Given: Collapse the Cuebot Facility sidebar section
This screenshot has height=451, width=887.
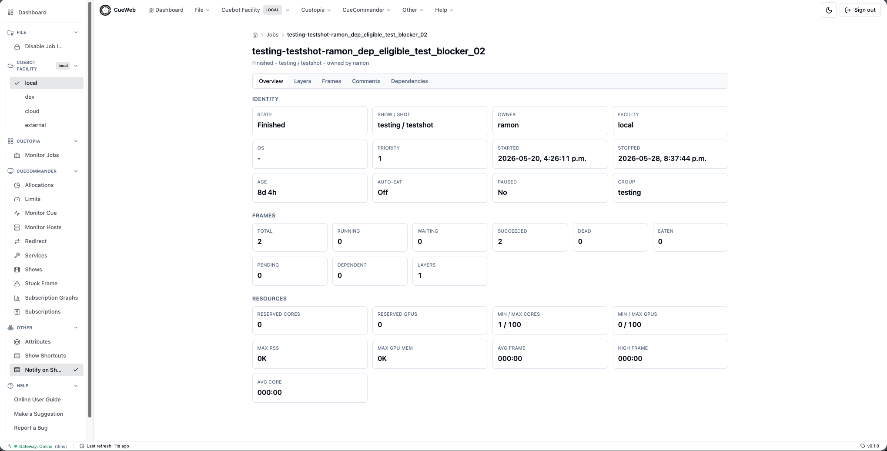Looking at the screenshot, I should tap(76, 66).
